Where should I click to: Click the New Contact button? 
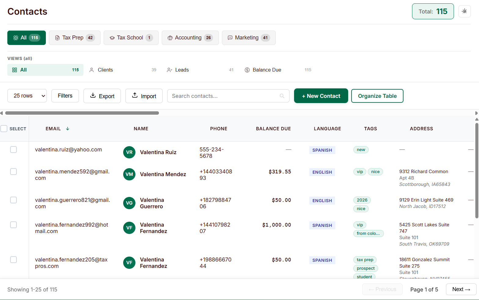click(321, 96)
